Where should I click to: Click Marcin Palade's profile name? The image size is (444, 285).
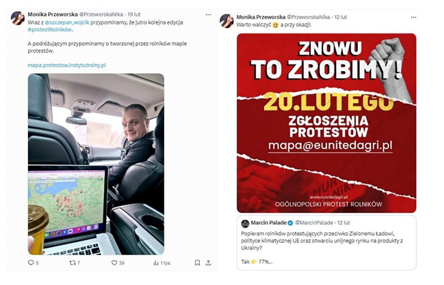pyautogui.click(x=268, y=223)
